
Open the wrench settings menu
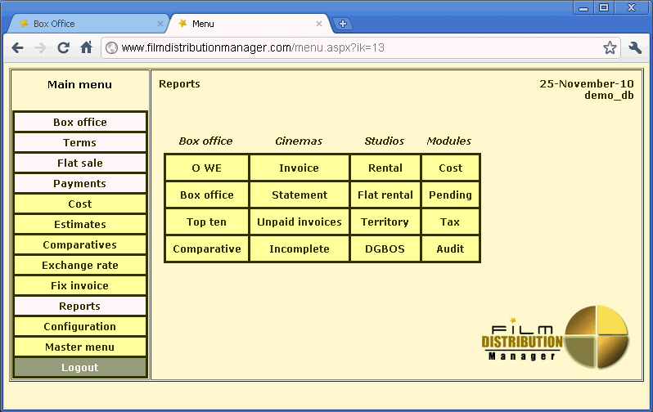point(635,48)
